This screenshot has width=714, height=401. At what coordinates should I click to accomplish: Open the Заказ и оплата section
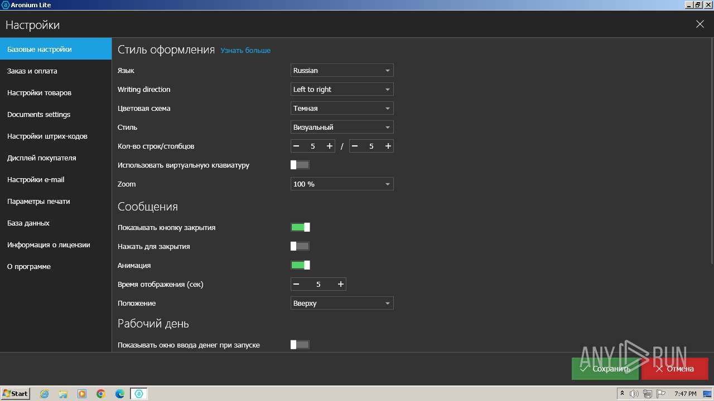[x=56, y=71]
